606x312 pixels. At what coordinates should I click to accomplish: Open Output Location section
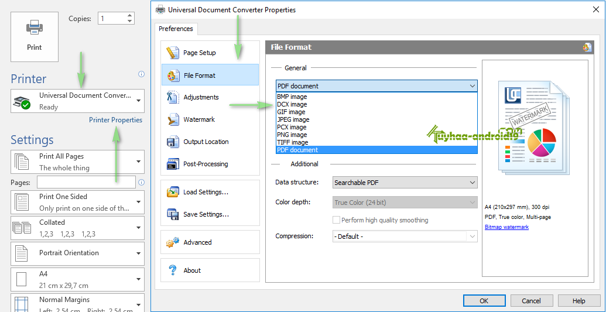coord(210,142)
